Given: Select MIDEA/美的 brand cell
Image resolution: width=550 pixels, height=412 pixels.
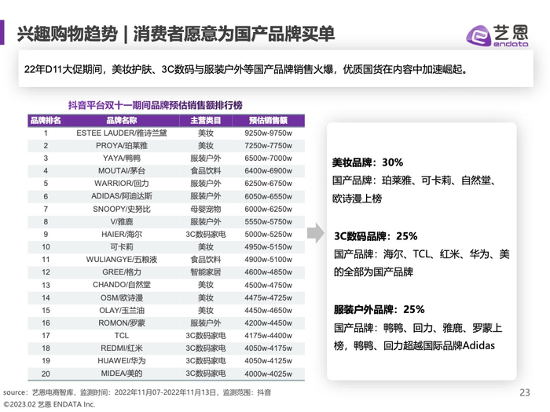Looking at the screenshot, I should click(121, 374).
